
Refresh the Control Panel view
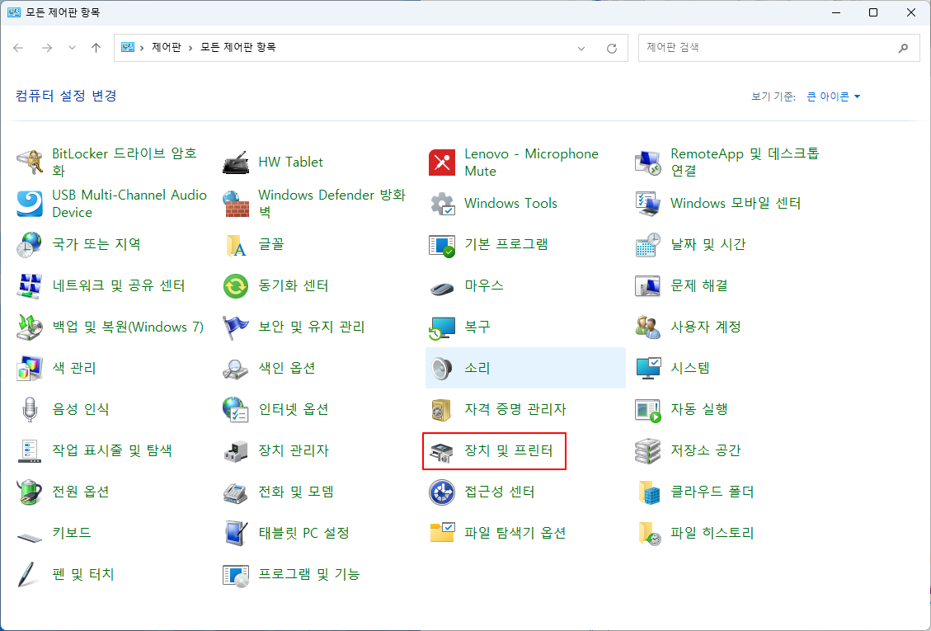coord(612,48)
